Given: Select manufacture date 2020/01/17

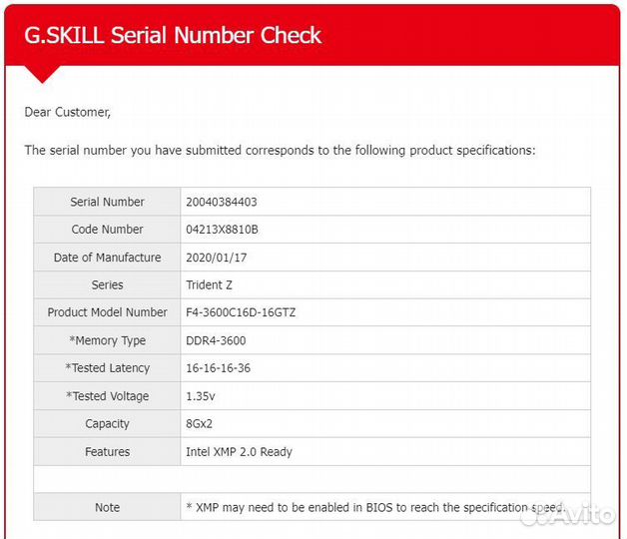Looking at the screenshot, I should pos(217,258).
